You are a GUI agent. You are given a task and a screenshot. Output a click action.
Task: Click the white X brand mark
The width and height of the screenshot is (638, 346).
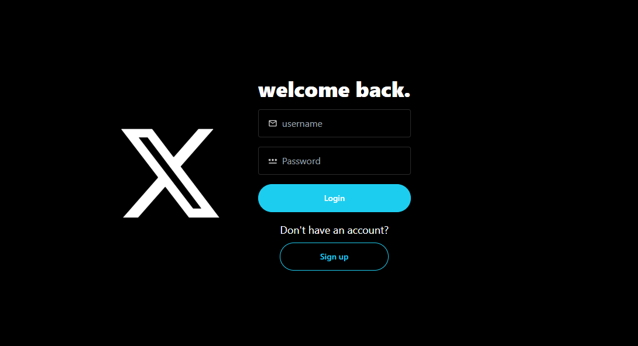170,174
